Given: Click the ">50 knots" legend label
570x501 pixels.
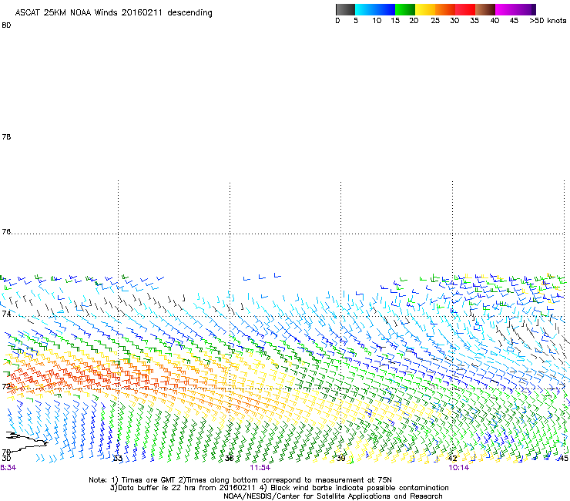Looking at the screenshot, I should (x=548, y=21).
